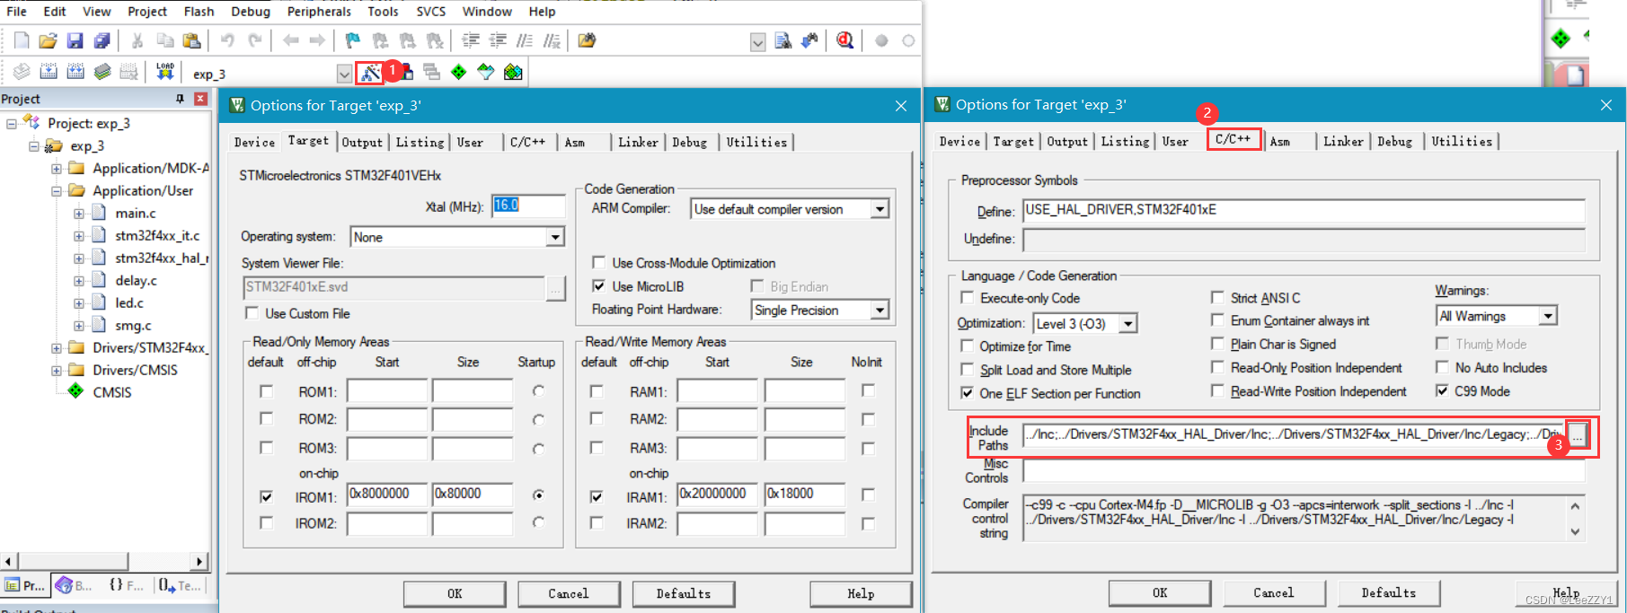Click the Indent selection icon
The image size is (1627, 613).
(x=471, y=40)
